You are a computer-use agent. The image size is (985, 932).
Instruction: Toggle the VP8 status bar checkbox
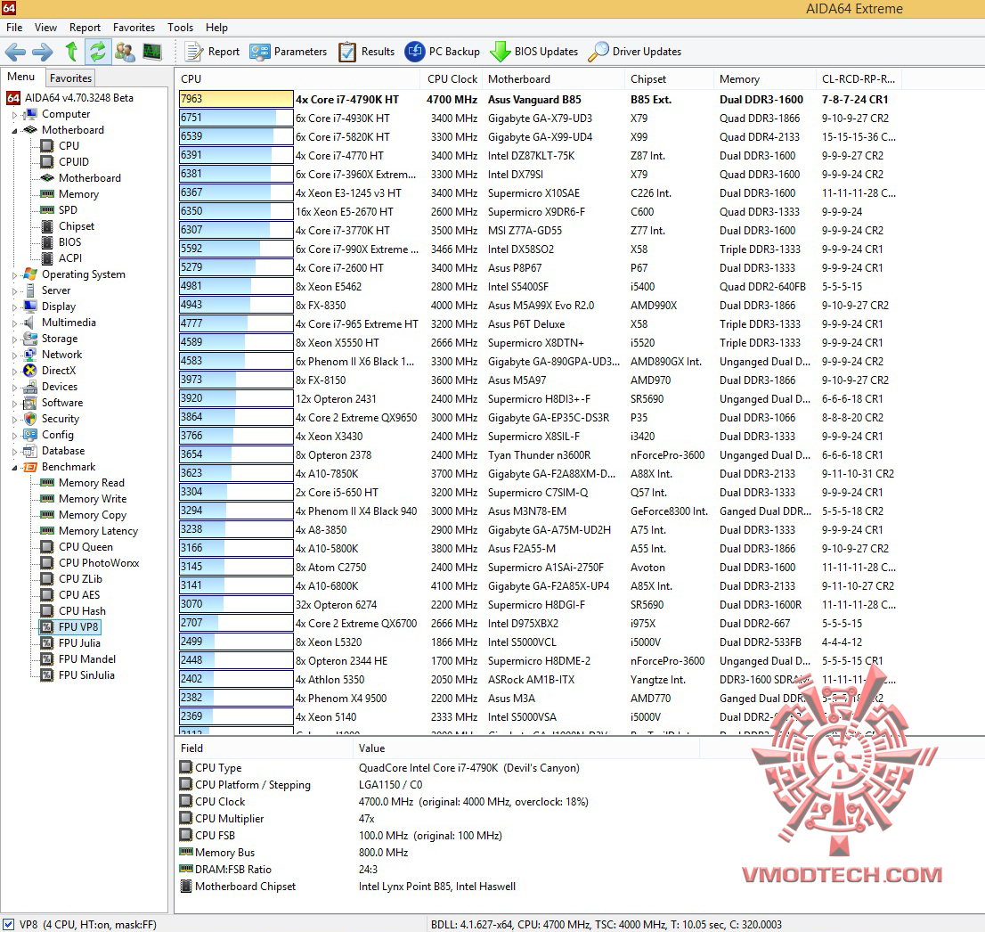[9, 925]
